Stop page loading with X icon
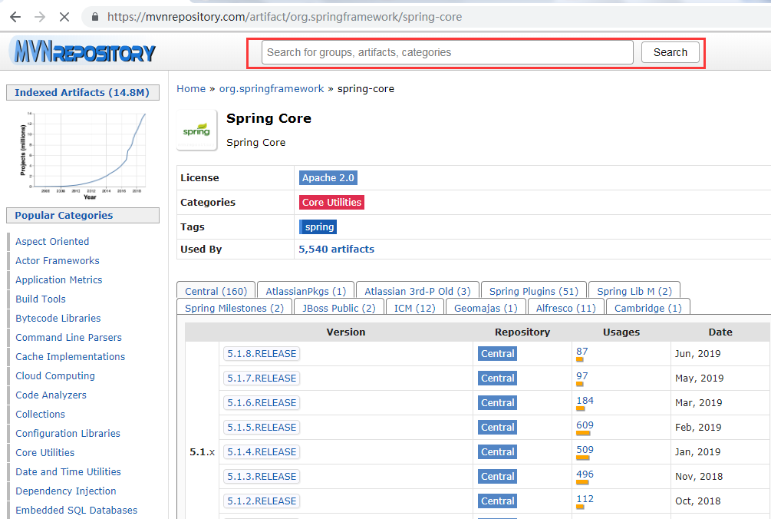771x519 pixels. (x=64, y=17)
